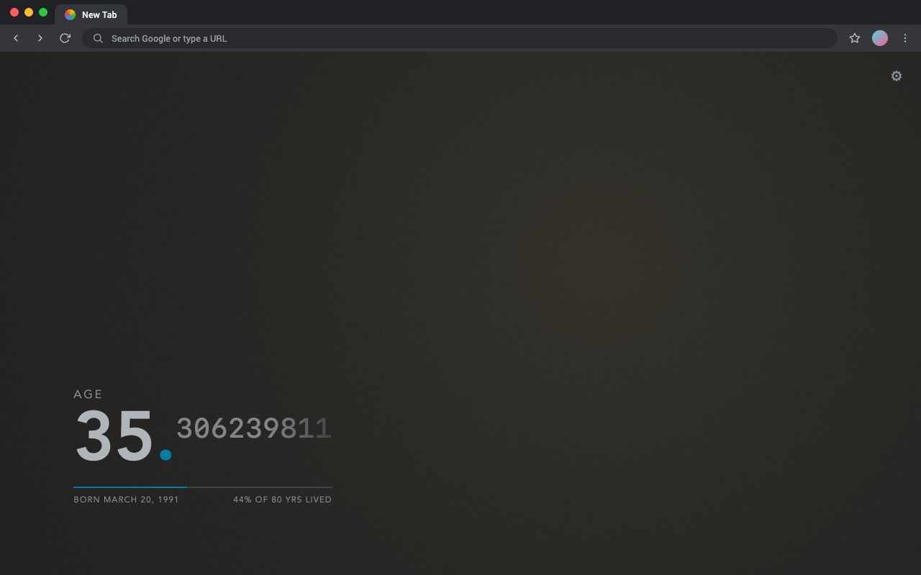The height and width of the screenshot is (575, 921).
Task: Minimize the window with the yellow button
Action: point(29,12)
